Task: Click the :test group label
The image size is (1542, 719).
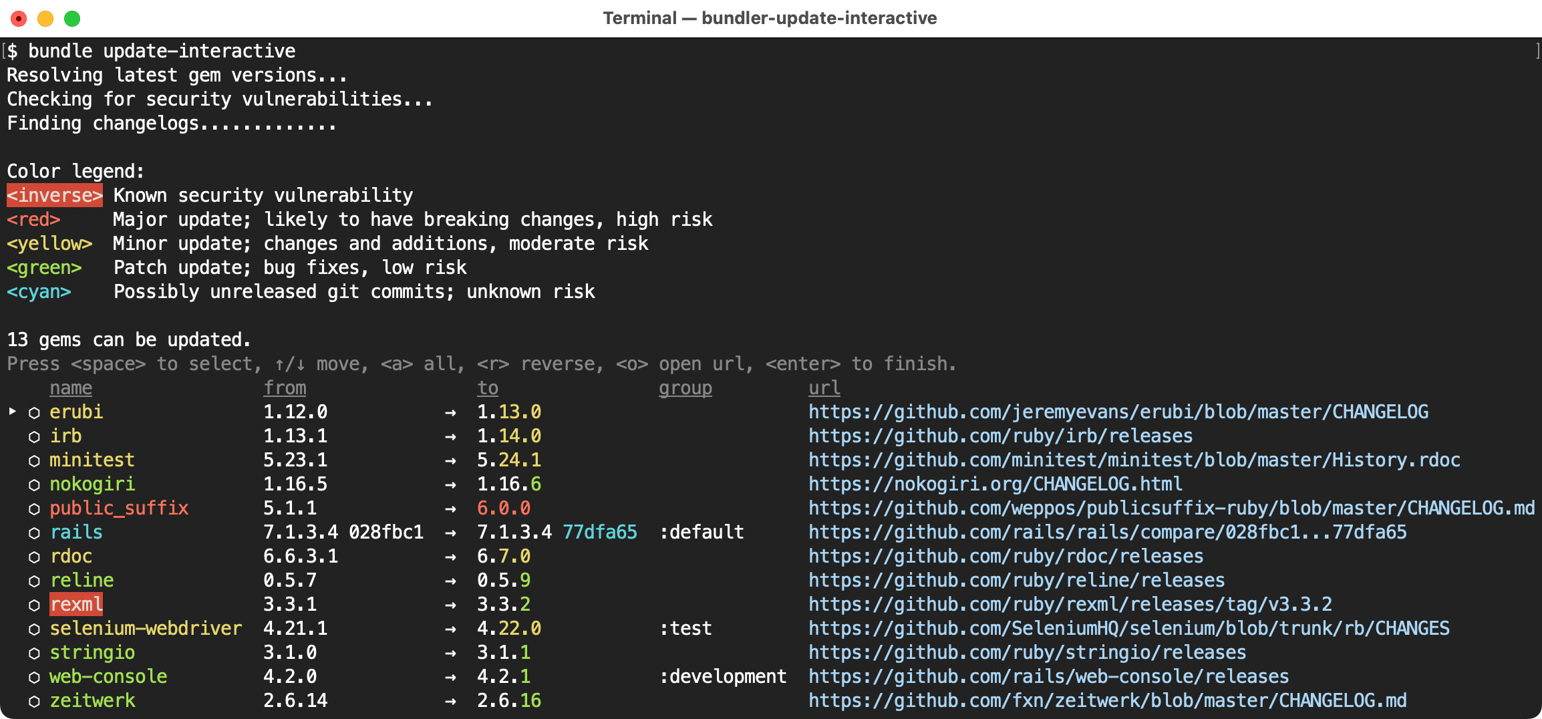Action: (685, 628)
